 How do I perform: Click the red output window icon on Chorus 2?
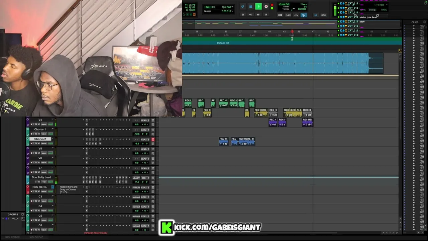coord(153,140)
